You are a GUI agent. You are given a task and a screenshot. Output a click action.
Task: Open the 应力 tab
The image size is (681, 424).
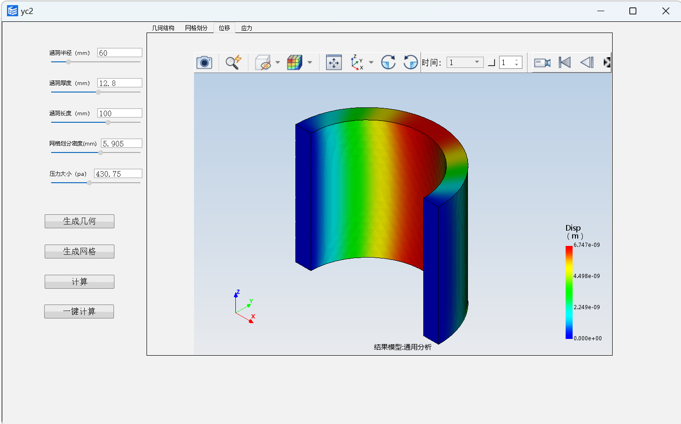pos(247,28)
